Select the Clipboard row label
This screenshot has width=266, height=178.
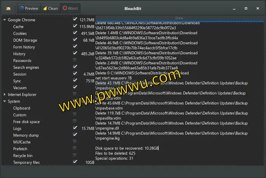22,108
